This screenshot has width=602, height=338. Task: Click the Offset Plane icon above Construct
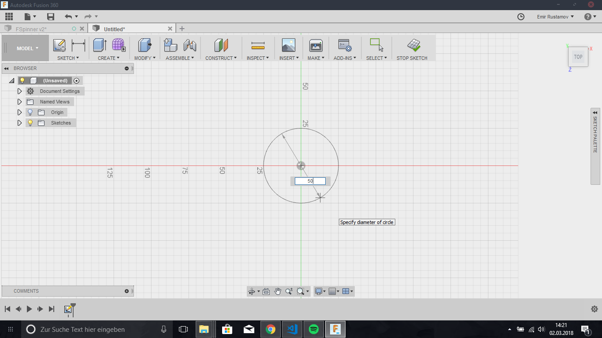(x=221, y=45)
